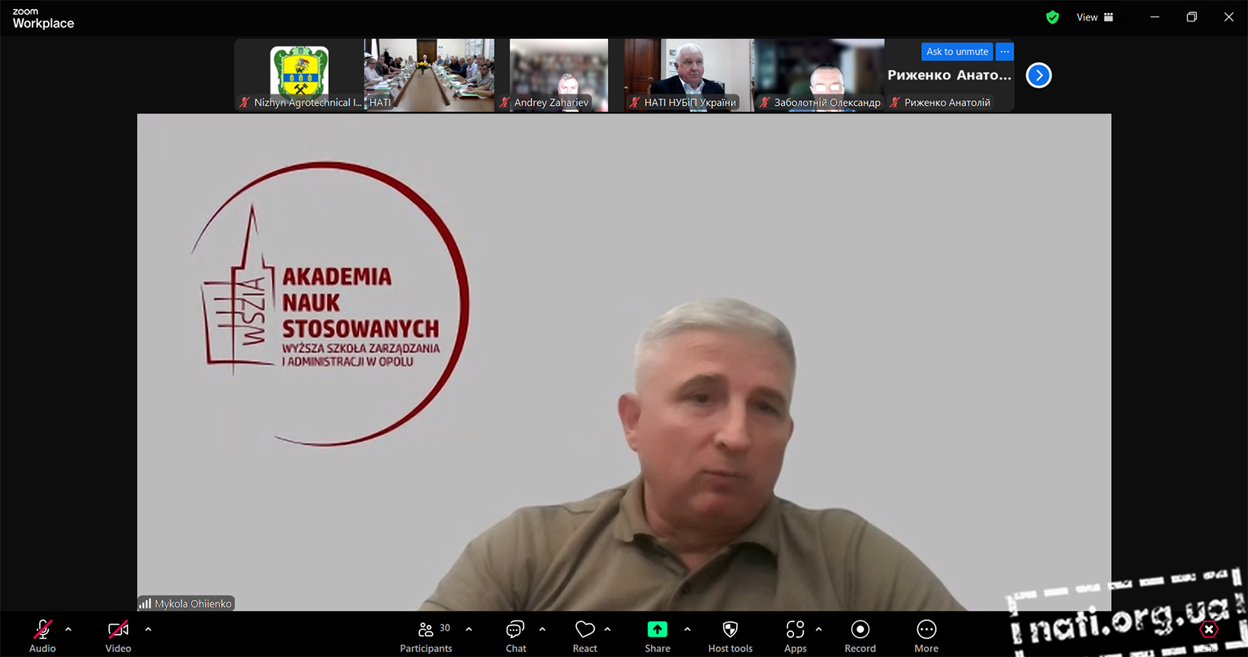Select НАТІ НУБіП України video thumbnail
1248x657 pixels.
coord(689,75)
